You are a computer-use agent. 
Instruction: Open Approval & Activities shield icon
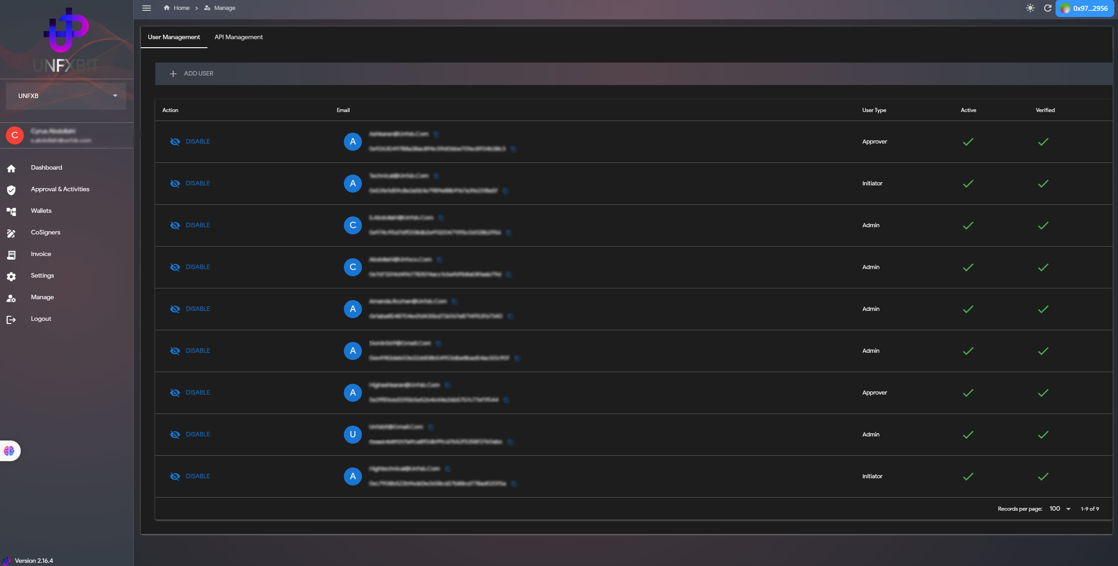(11, 190)
